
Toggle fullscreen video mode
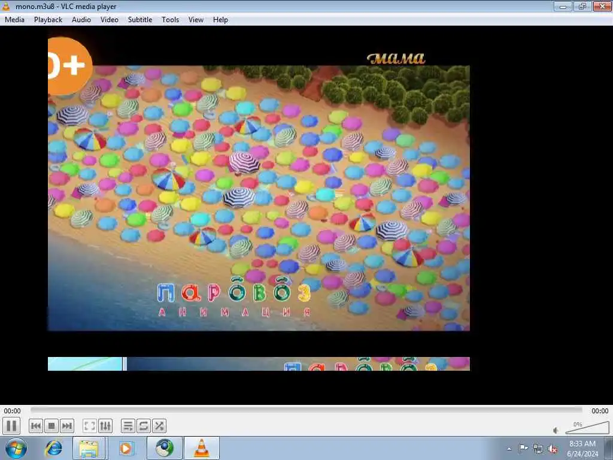(90, 426)
